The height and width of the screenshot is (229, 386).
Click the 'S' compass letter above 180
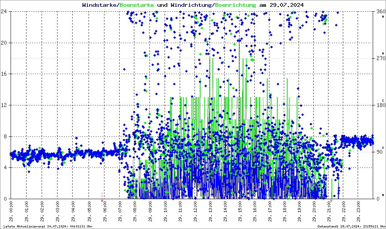(x=383, y=101)
